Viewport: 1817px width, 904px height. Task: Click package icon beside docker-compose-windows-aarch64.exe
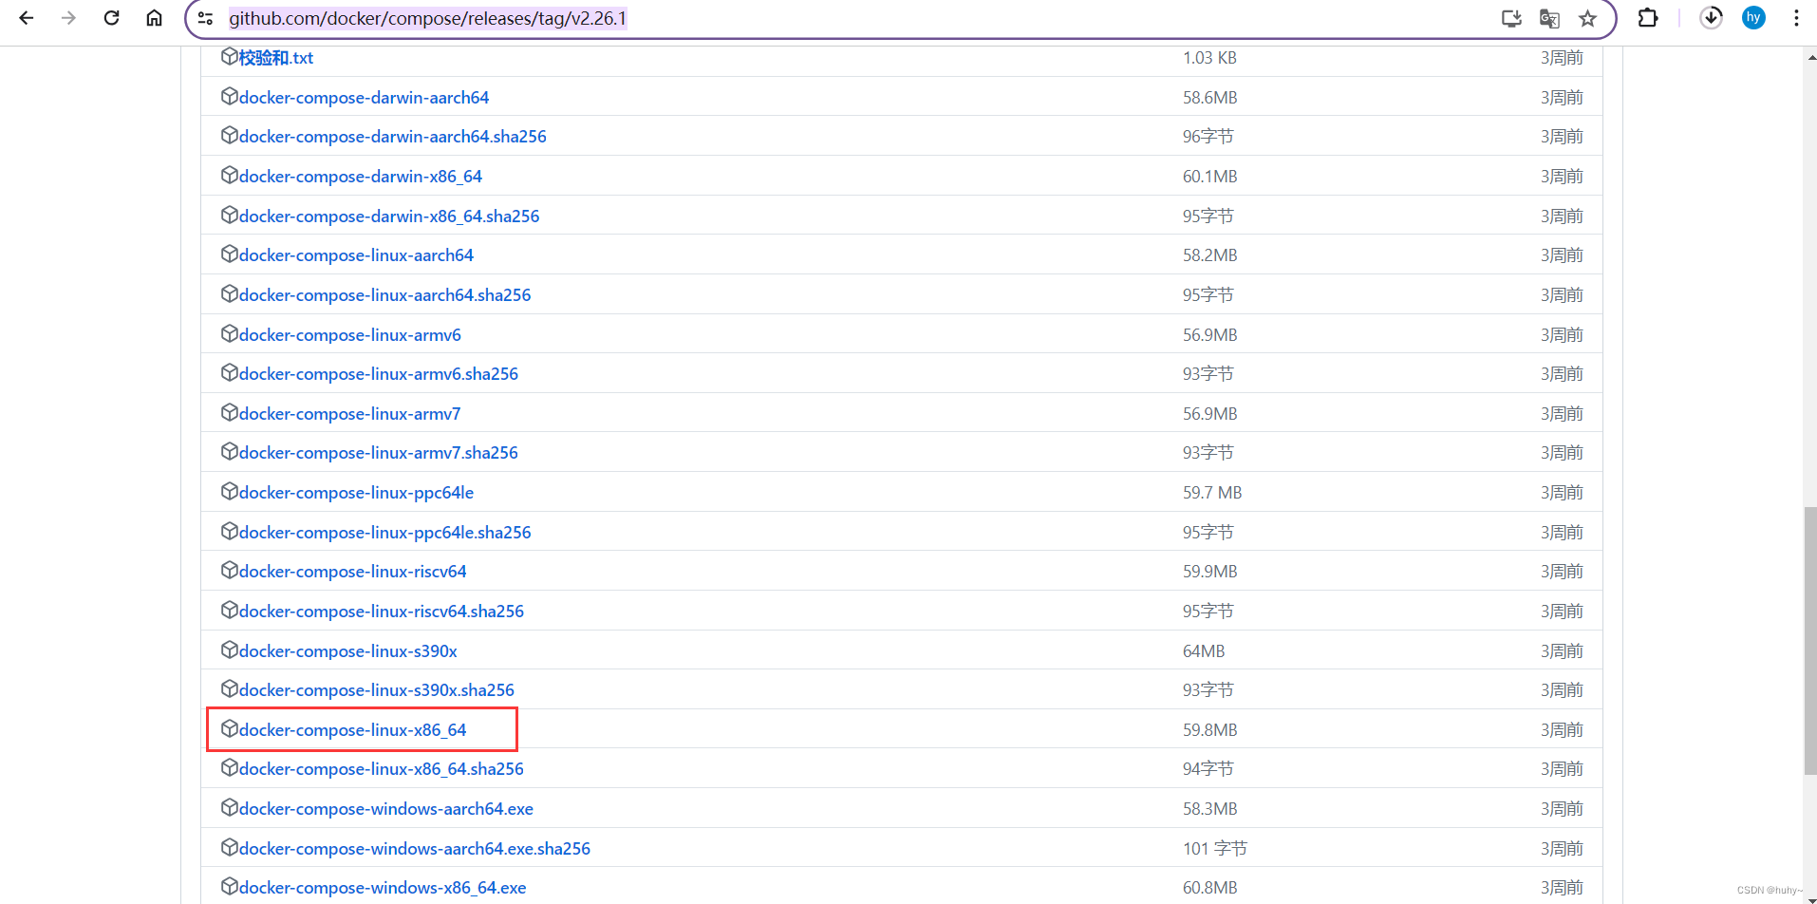(229, 807)
